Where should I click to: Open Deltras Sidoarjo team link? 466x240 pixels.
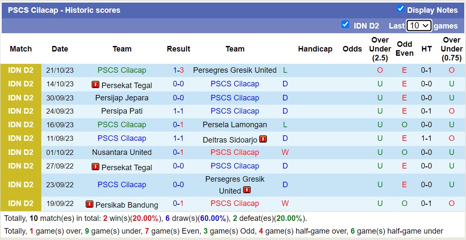[230, 140]
